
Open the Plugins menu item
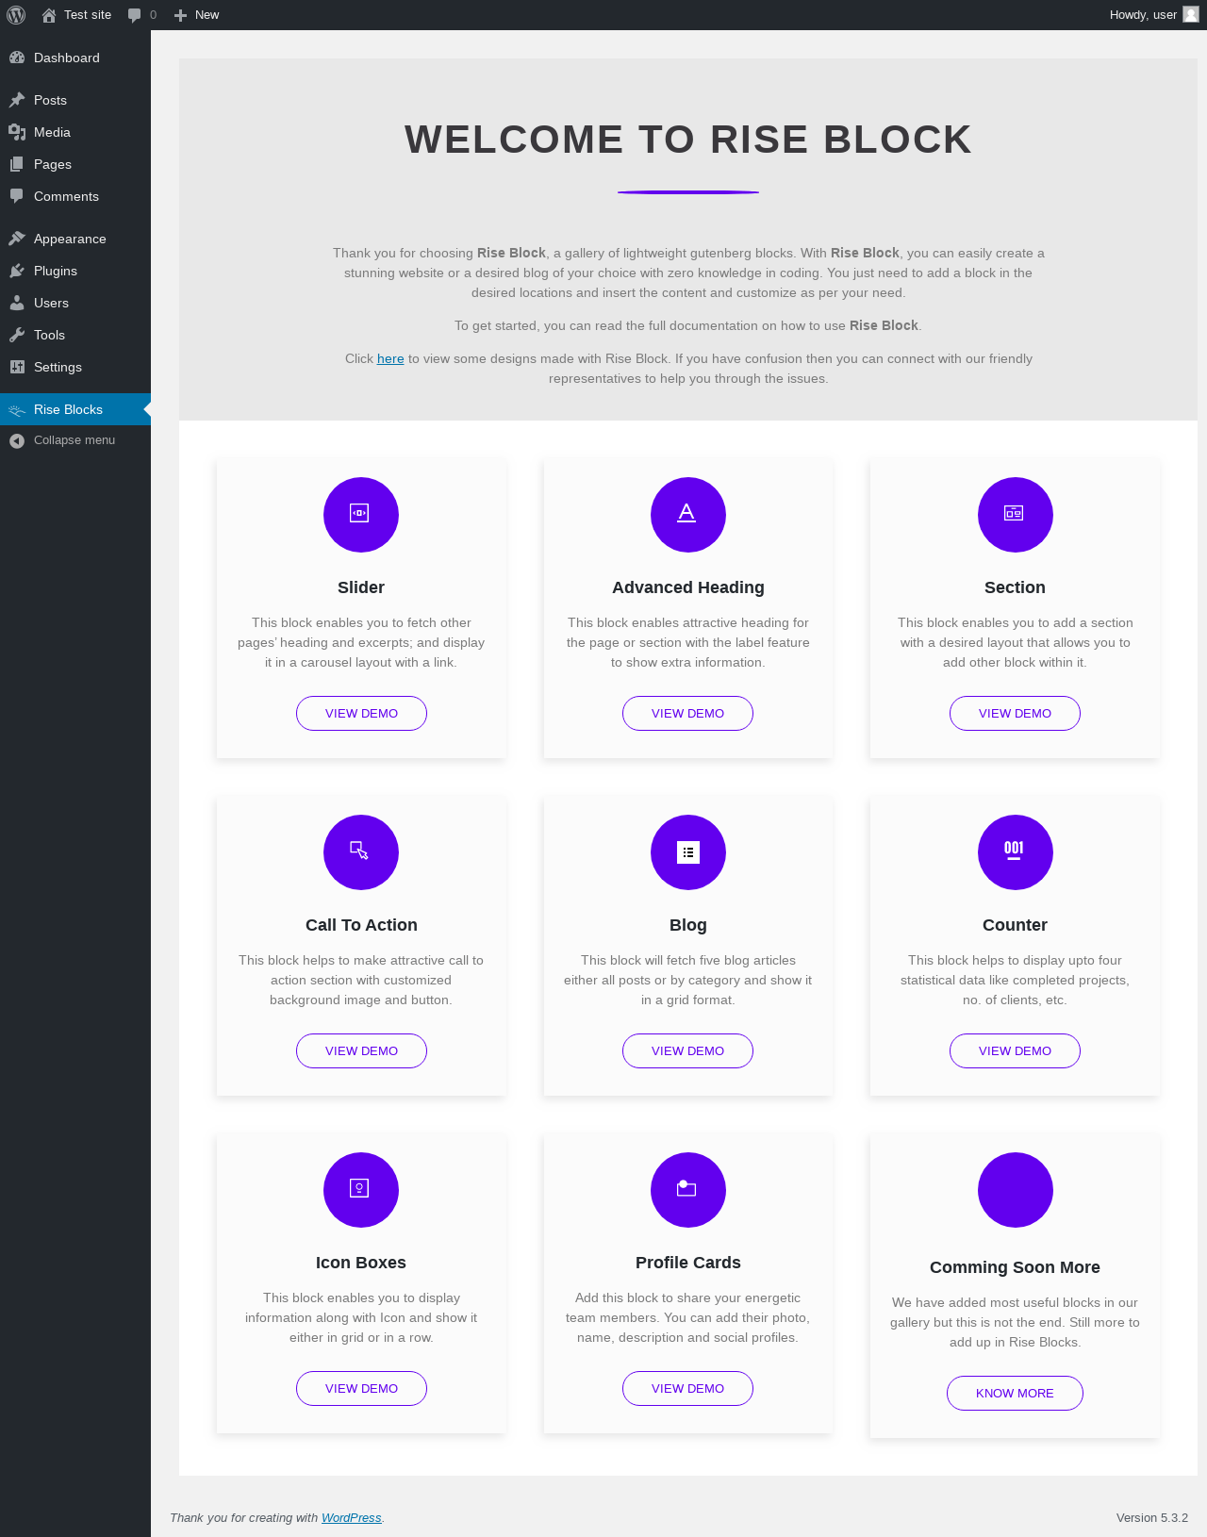pyautogui.click(x=75, y=271)
